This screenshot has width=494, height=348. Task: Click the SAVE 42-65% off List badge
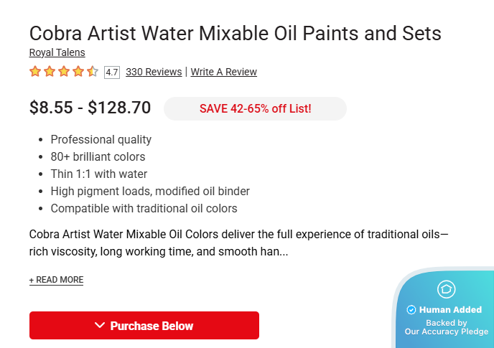pyautogui.click(x=255, y=109)
